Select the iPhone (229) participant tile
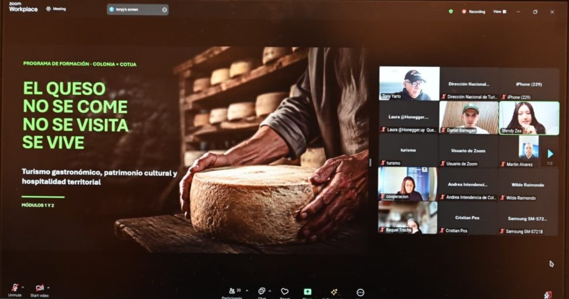The width and height of the screenshot is (569, 299). pos(529,84)
